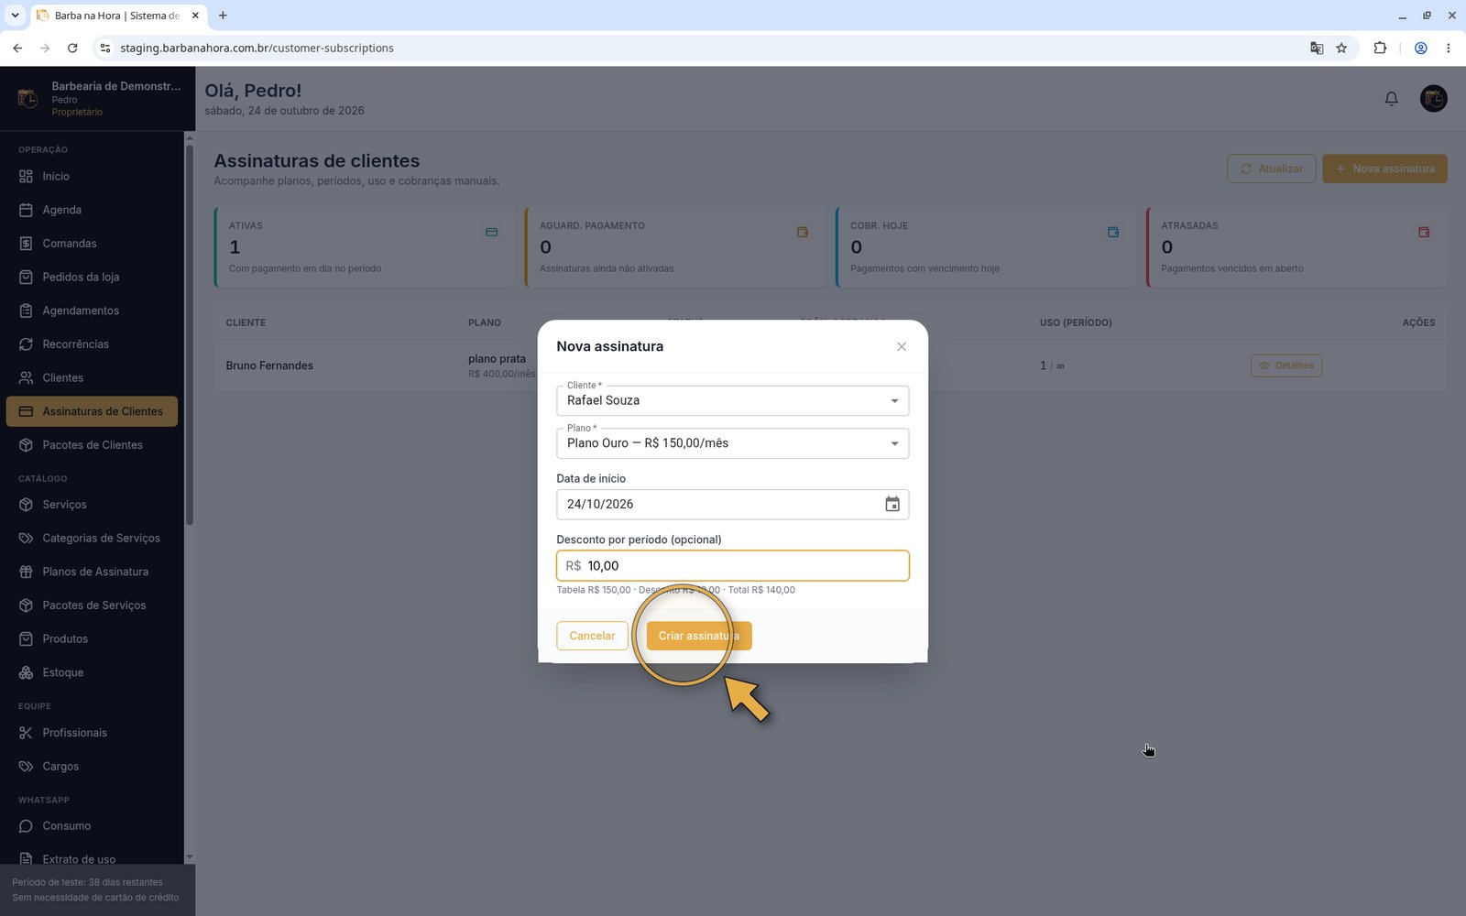The image size is (1466, 916).
Task: Click the Nova assinatura button in the header
Action: click(x=1384, y=169)
